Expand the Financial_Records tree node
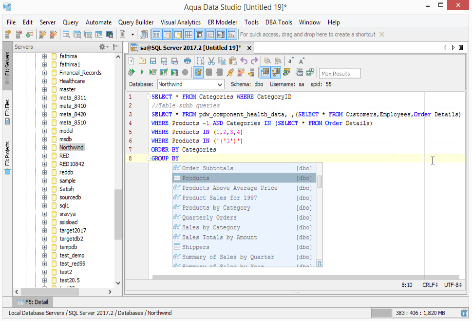This screenshot has width=472, height=321. click(x=45, y=73)
